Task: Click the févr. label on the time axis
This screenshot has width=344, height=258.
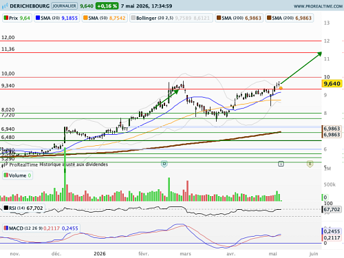Action: [144, 254]
